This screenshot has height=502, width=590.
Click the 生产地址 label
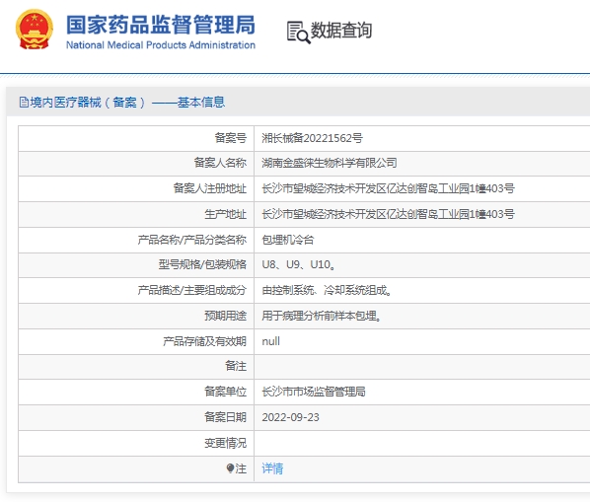pos(225,214)
